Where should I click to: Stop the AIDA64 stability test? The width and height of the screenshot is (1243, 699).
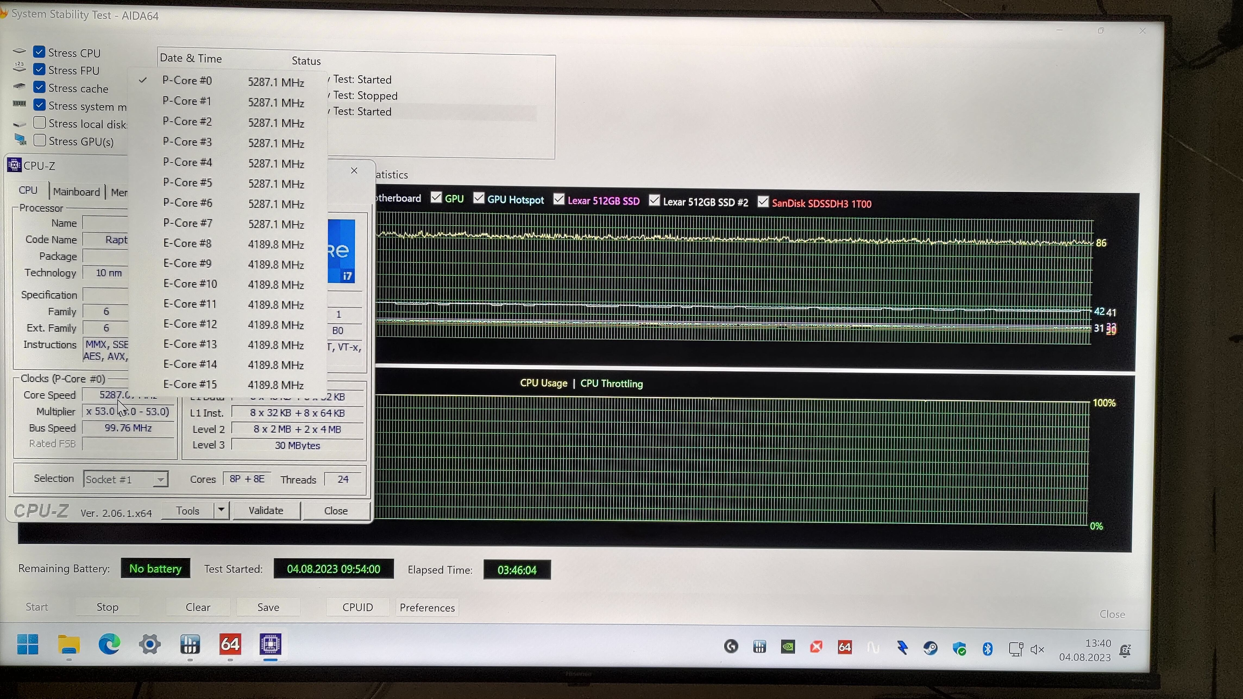pos(107,607)
